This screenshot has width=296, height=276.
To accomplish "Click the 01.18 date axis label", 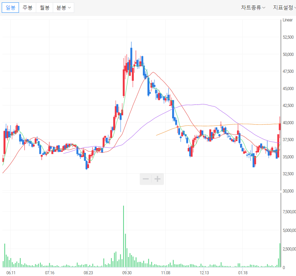I will coord(243,273).
